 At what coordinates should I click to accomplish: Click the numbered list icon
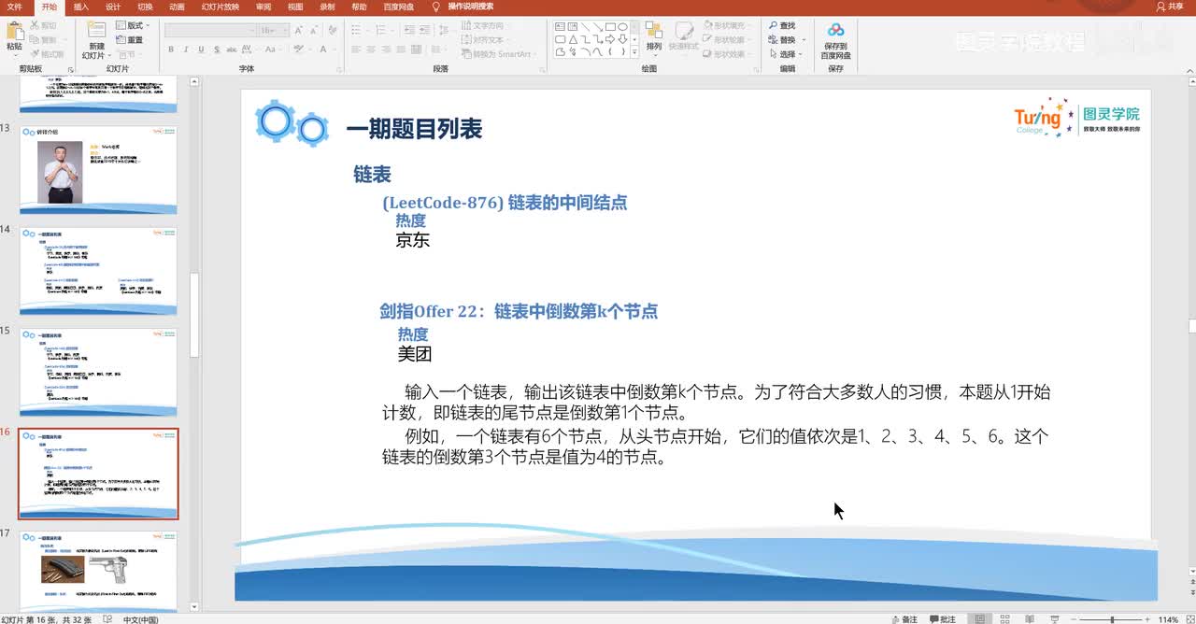(x=380, y=29)
